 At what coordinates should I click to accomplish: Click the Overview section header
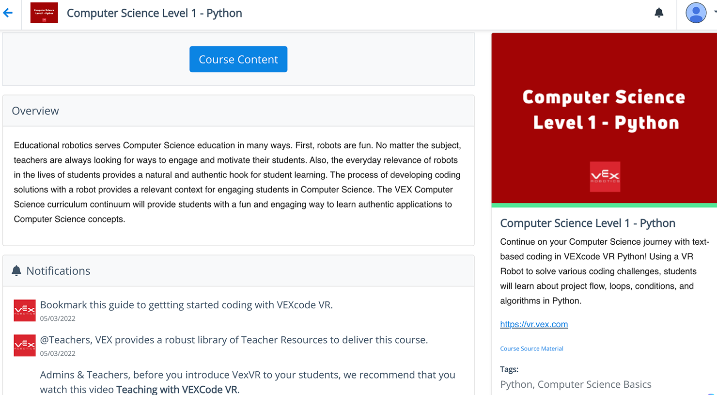pos(35,111)
